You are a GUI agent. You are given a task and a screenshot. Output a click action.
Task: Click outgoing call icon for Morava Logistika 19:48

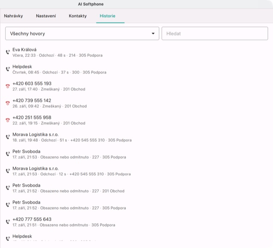(8, 137)
